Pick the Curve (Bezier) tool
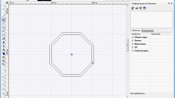175x98 pixels. pyautogui.click(x=4, y=35)
